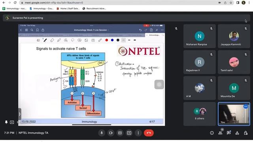This screenshot has height=142, width=253.
Task: Open the Activities panel icon
Action: [x=237, y=133]
